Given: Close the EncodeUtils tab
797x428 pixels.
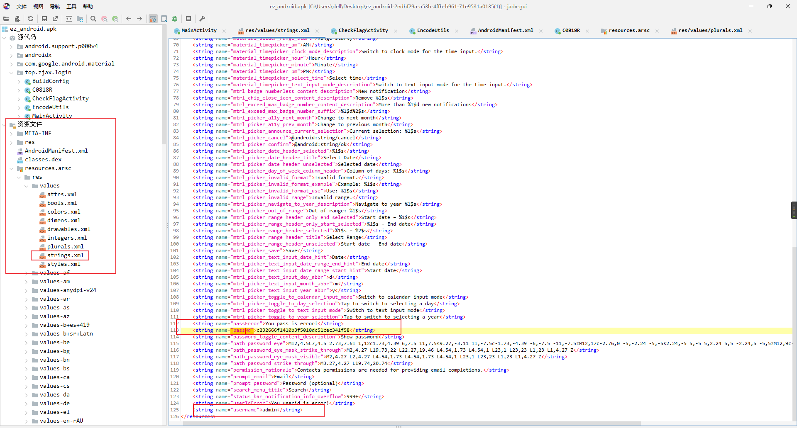Looking at the screenshot, I should (x=457, y=31).
